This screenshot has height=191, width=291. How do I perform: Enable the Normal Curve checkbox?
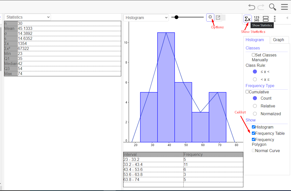(x=253, y=151)
